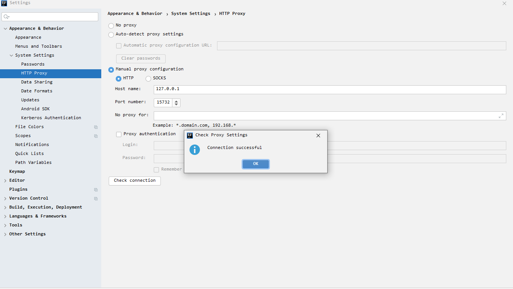Select the No proxy radio button

coord(111,26)
